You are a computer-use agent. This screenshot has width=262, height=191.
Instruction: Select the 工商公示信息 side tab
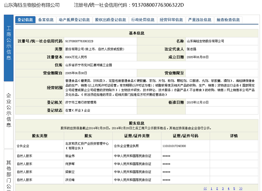[9, 48]
